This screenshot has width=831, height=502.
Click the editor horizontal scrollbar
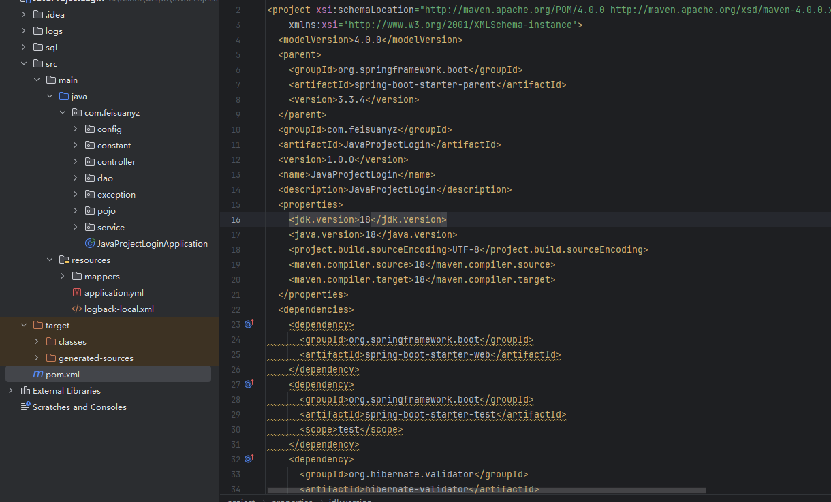486,490
